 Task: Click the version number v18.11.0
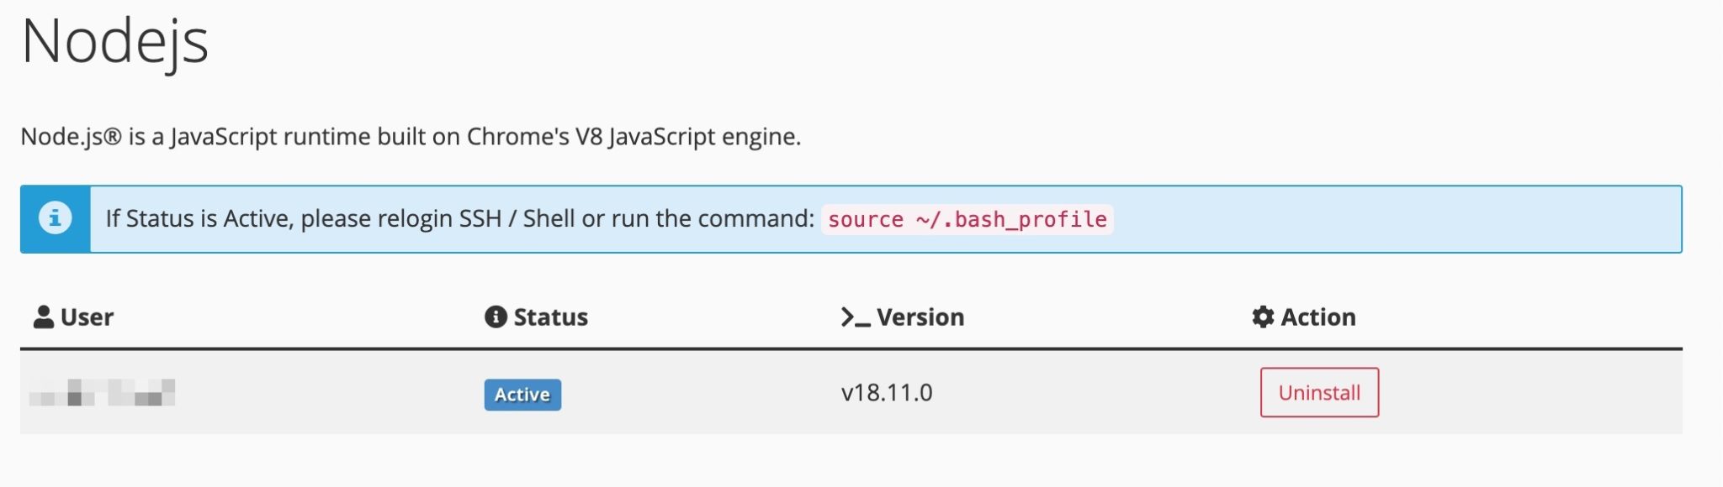pos(886,389)
